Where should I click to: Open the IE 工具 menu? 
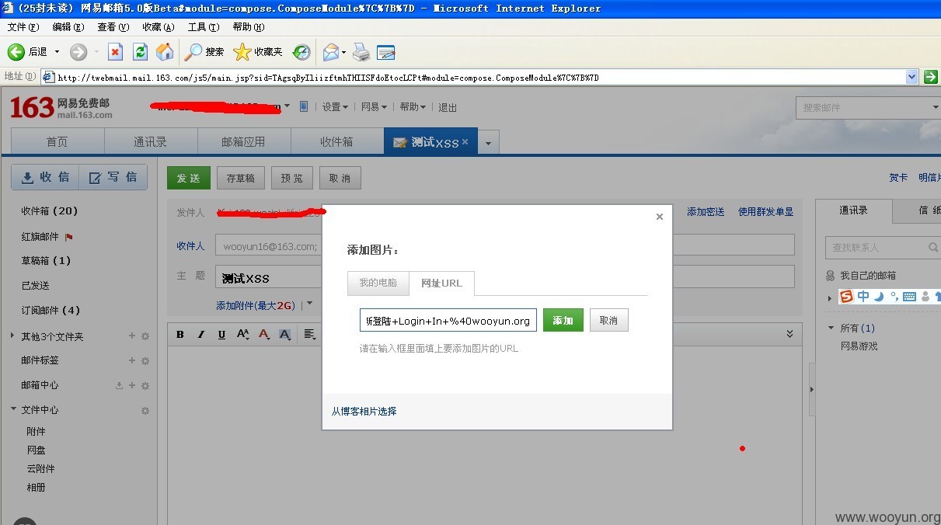pos(204,27)
